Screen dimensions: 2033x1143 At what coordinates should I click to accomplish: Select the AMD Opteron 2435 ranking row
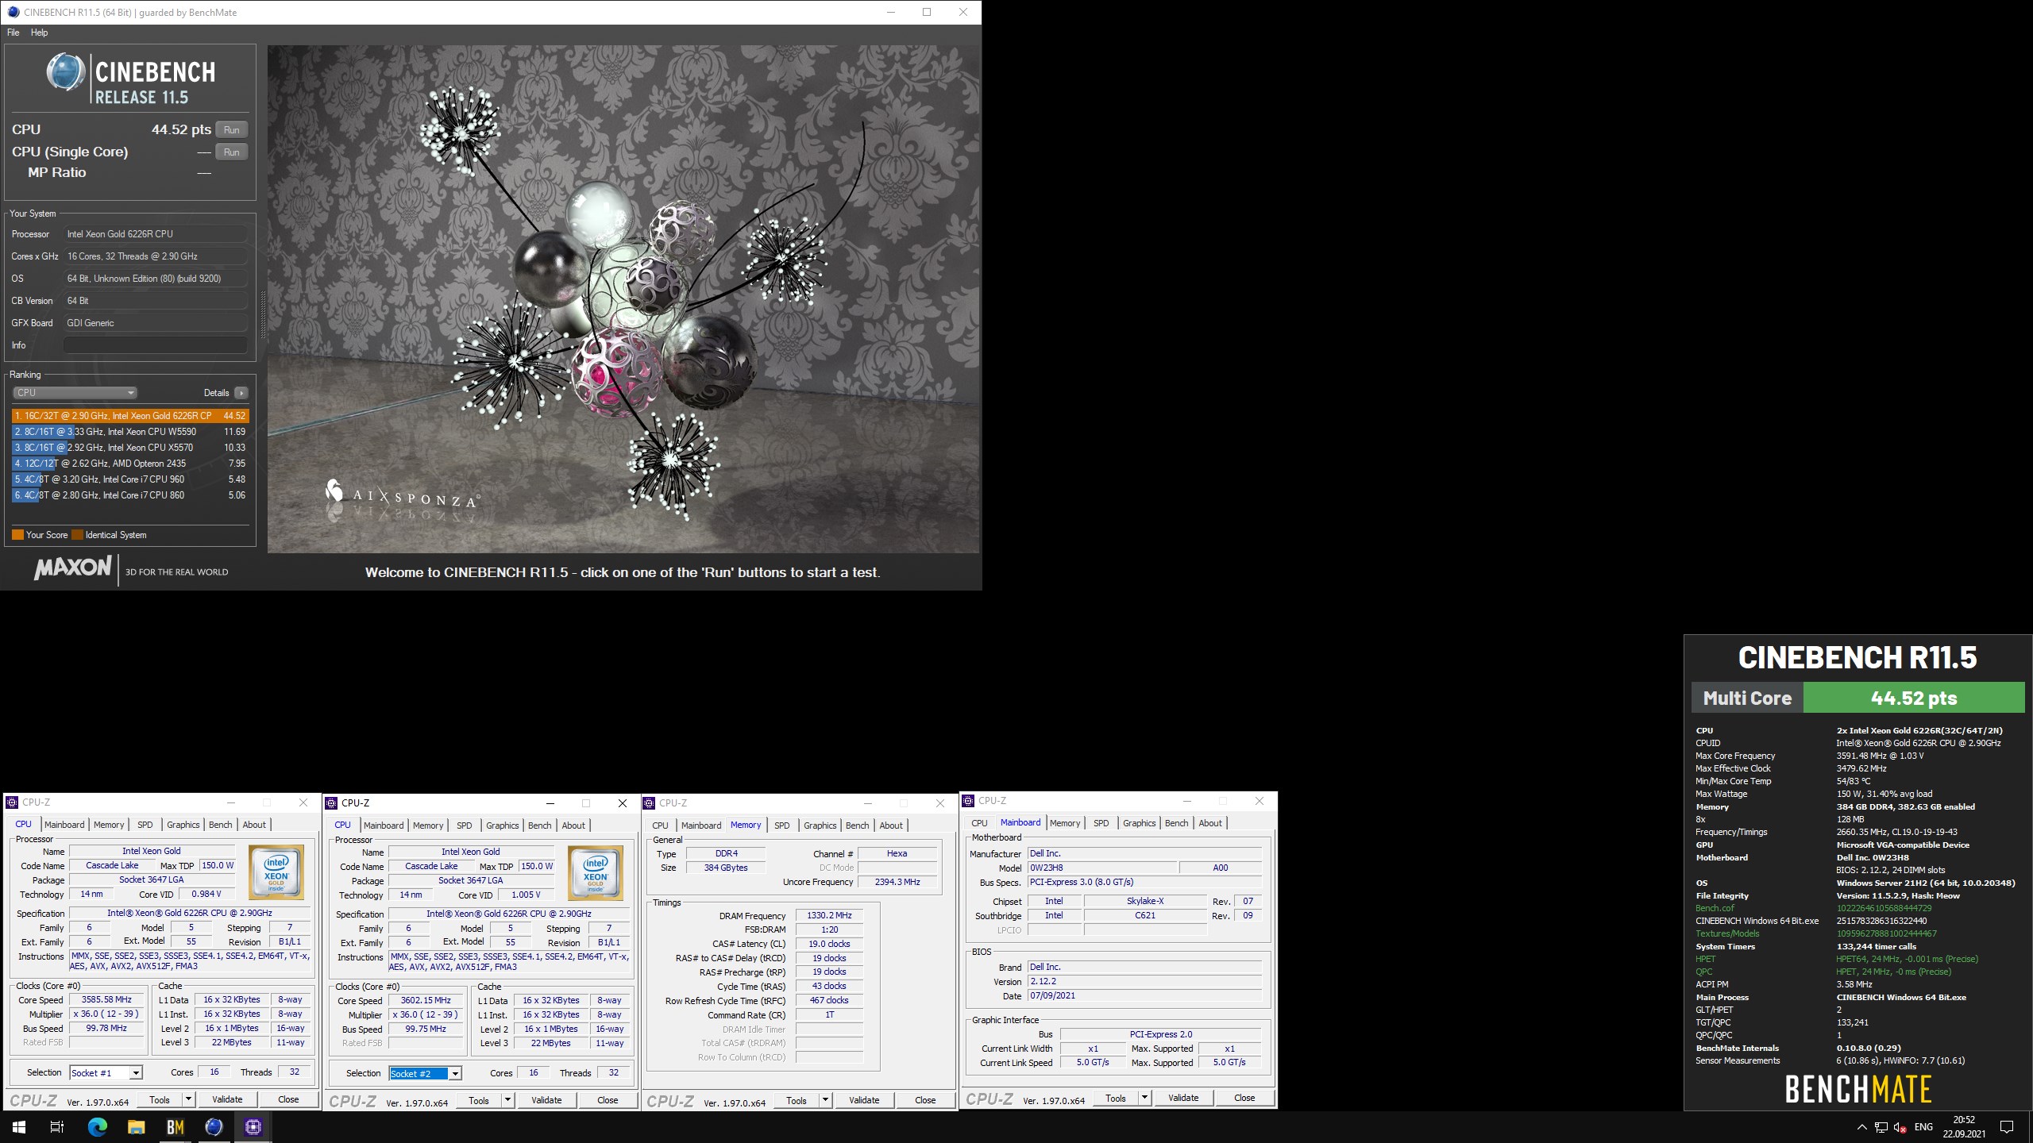[130, 464]
